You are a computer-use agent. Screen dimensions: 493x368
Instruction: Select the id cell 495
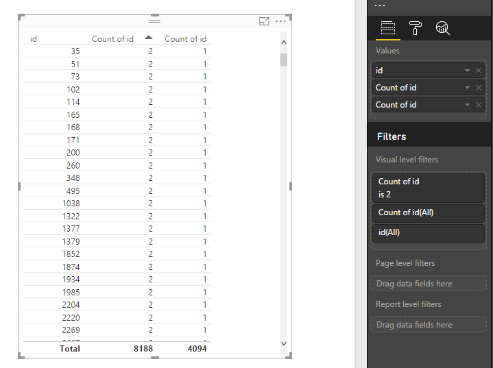click(x=73, y=191)
